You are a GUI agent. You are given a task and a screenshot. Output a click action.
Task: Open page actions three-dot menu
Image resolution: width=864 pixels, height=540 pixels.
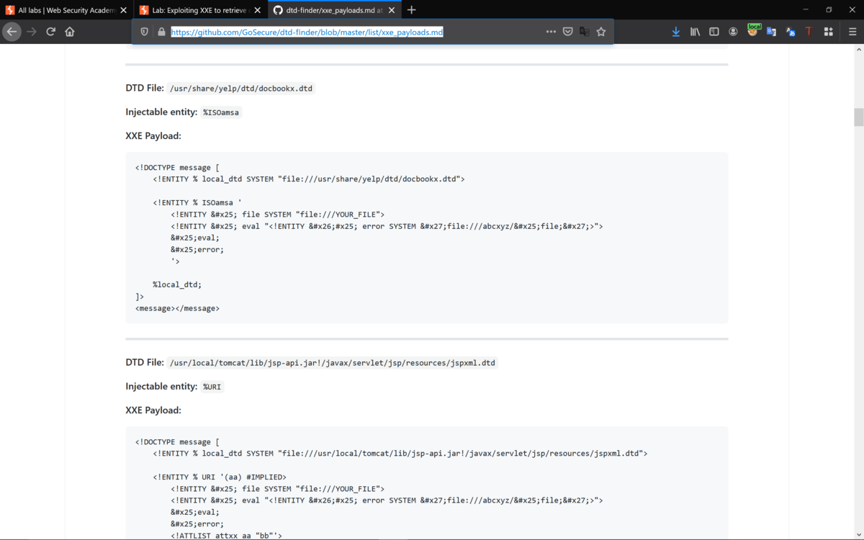(551, 32)
